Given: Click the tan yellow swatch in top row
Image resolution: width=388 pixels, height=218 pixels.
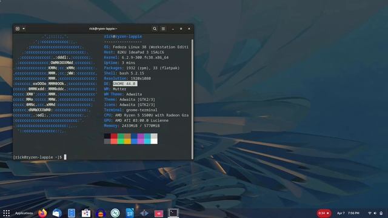Looking at the screenshot, I should coord(127,136).
